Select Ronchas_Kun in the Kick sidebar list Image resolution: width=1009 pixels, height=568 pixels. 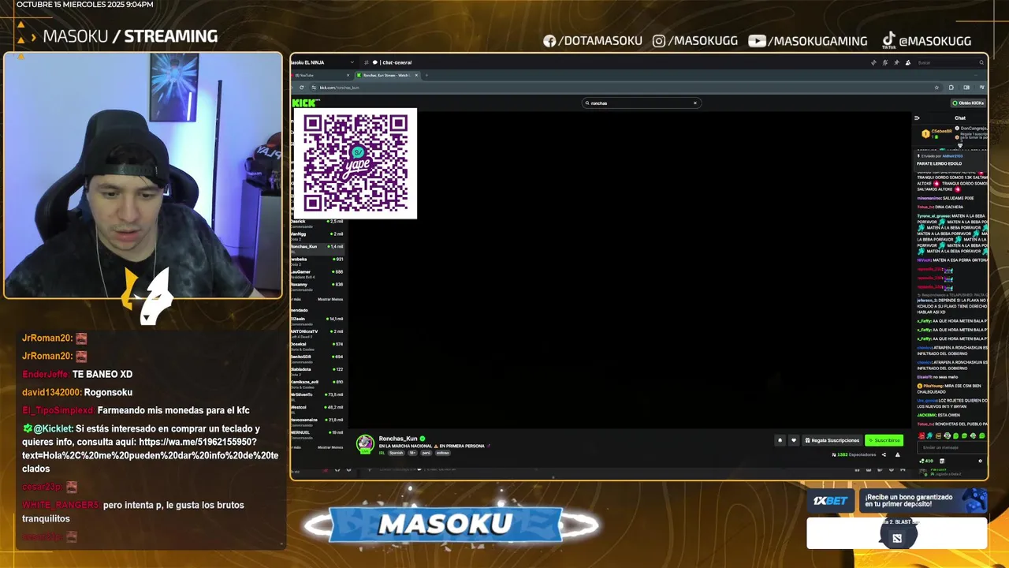coord(317,248)
